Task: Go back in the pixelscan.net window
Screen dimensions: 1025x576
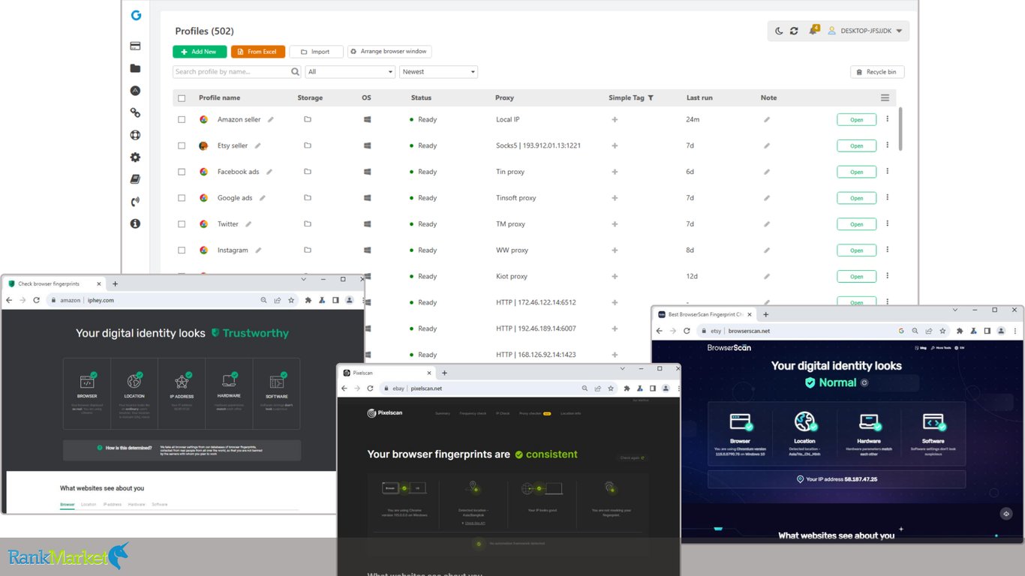Action: (344, 388)
